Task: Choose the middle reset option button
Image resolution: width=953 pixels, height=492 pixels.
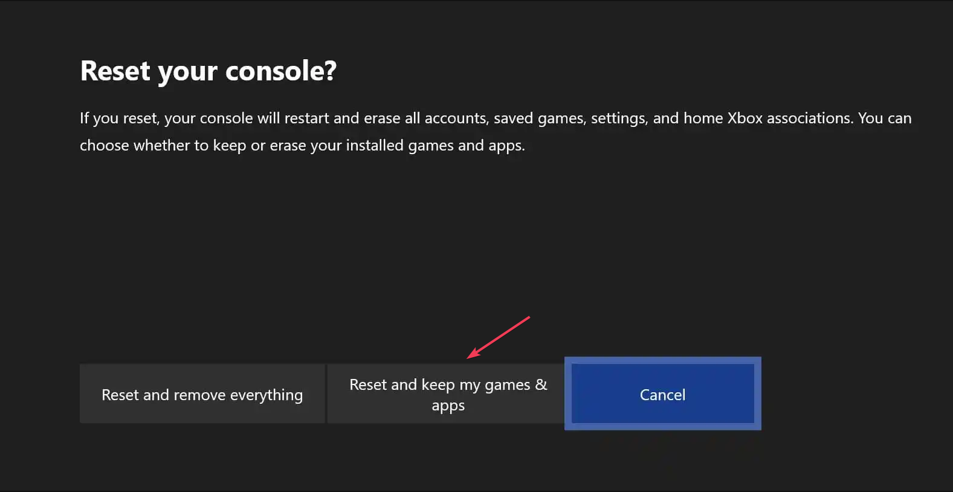Action: click(448, 394)
